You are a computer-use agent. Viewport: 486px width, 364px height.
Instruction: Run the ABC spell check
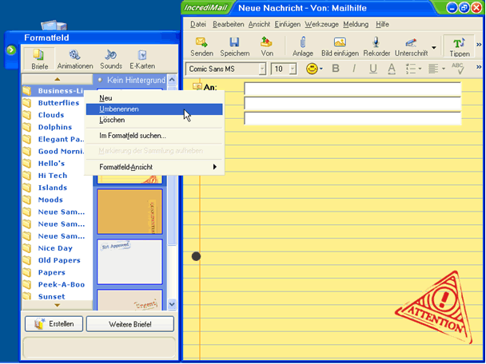[458, 69]
